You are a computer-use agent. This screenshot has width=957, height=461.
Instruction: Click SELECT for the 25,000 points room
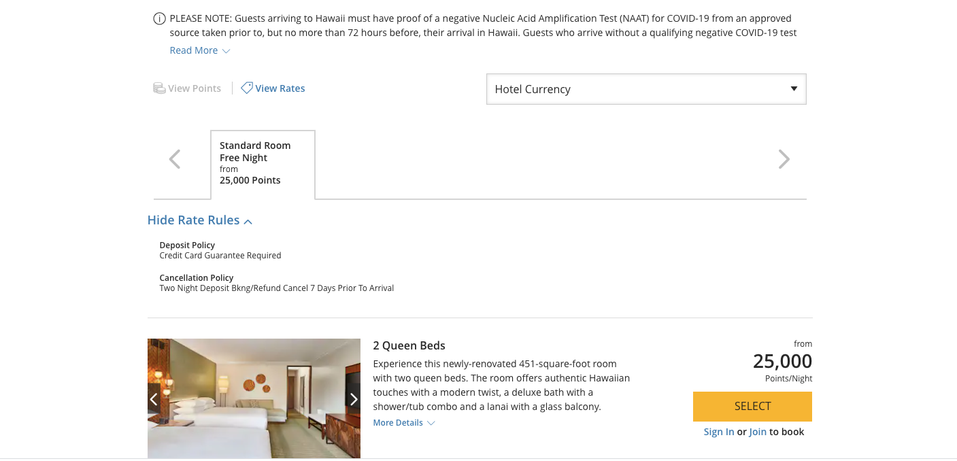click(752, 407)
